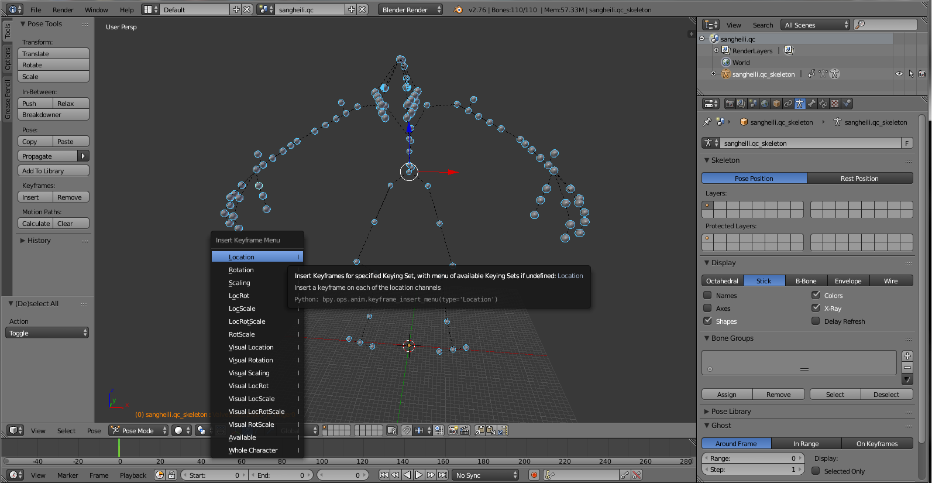Click the timeline Start frame field
932x483 pixels.
point(215,475)
